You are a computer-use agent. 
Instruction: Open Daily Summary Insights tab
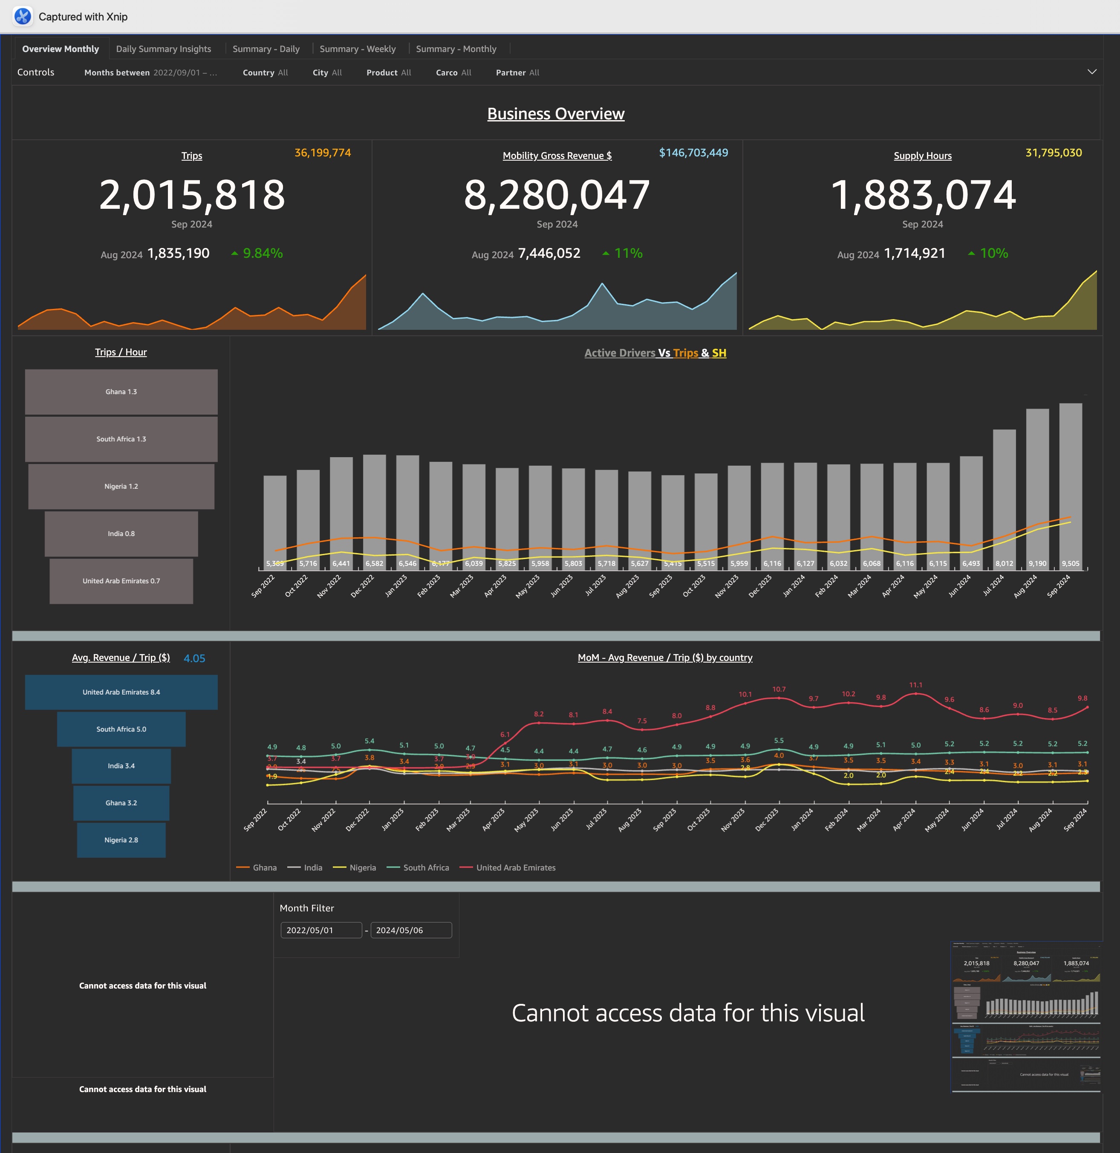click(x=164, y=49)
